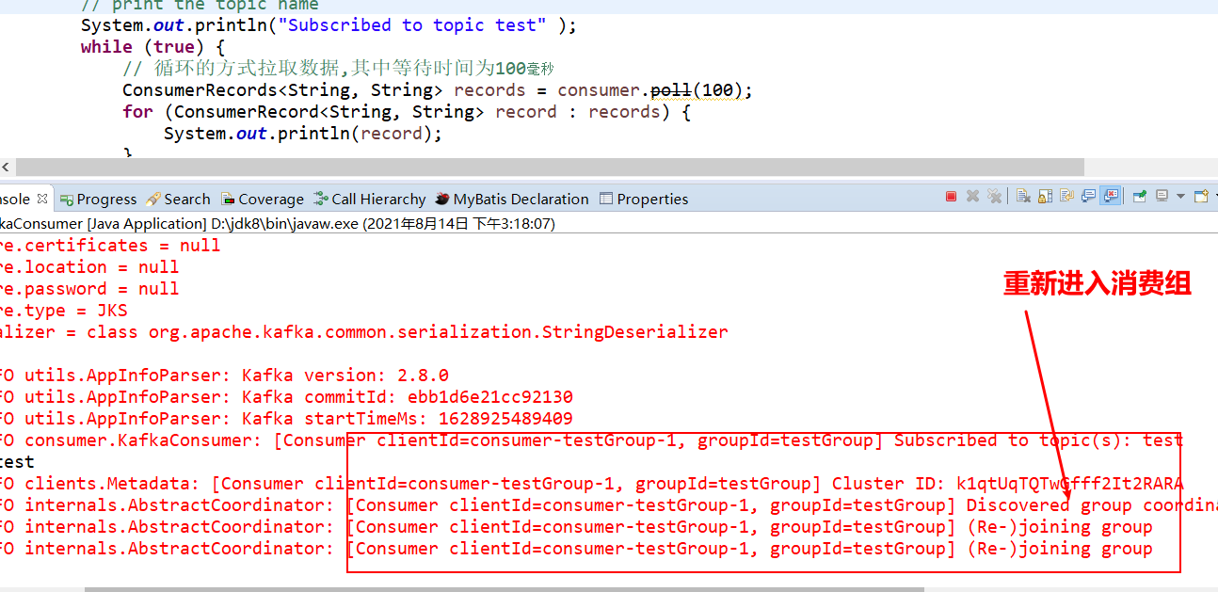Image resolution: width=1218 pixels, height=592 pixels.
Task: Click the Display Selected Console monitor icon
Action: (1162, 196)
